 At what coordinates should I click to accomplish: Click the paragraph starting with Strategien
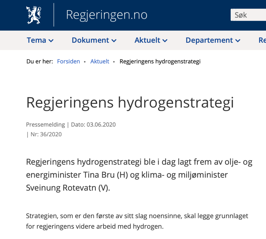(x=137, y=221)
